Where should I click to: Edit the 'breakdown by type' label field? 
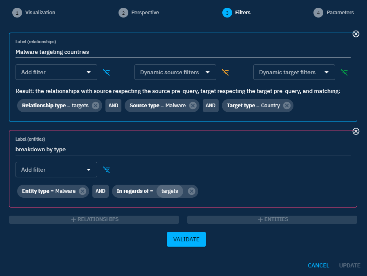(x=183, y=149)
